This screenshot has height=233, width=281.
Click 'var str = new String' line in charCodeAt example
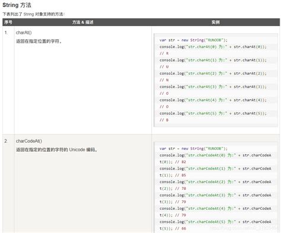(x=193, y=149)
